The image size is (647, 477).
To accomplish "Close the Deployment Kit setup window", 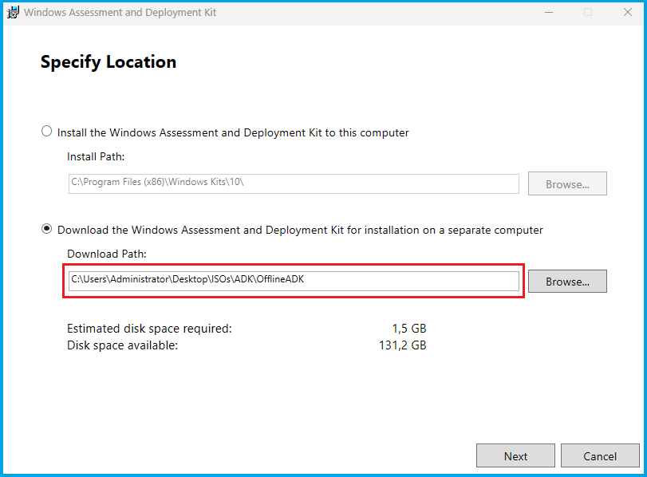I will [x=625, y=13].
